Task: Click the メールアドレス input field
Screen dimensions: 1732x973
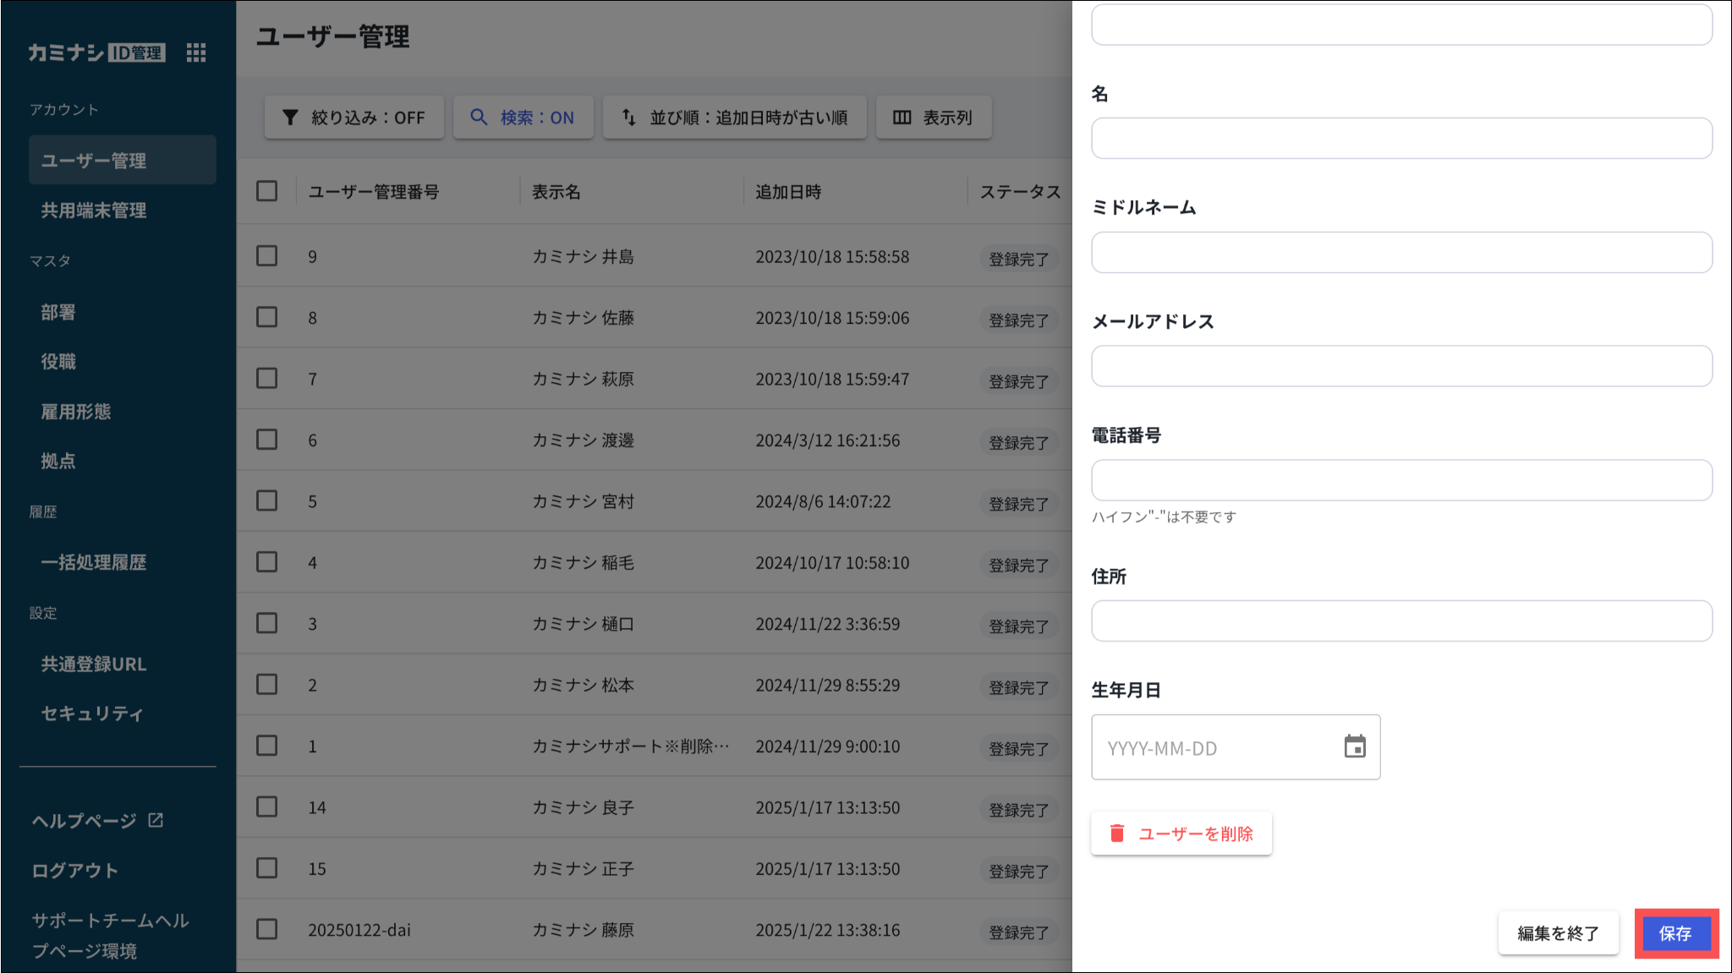Action: [x=1401, y=366]
